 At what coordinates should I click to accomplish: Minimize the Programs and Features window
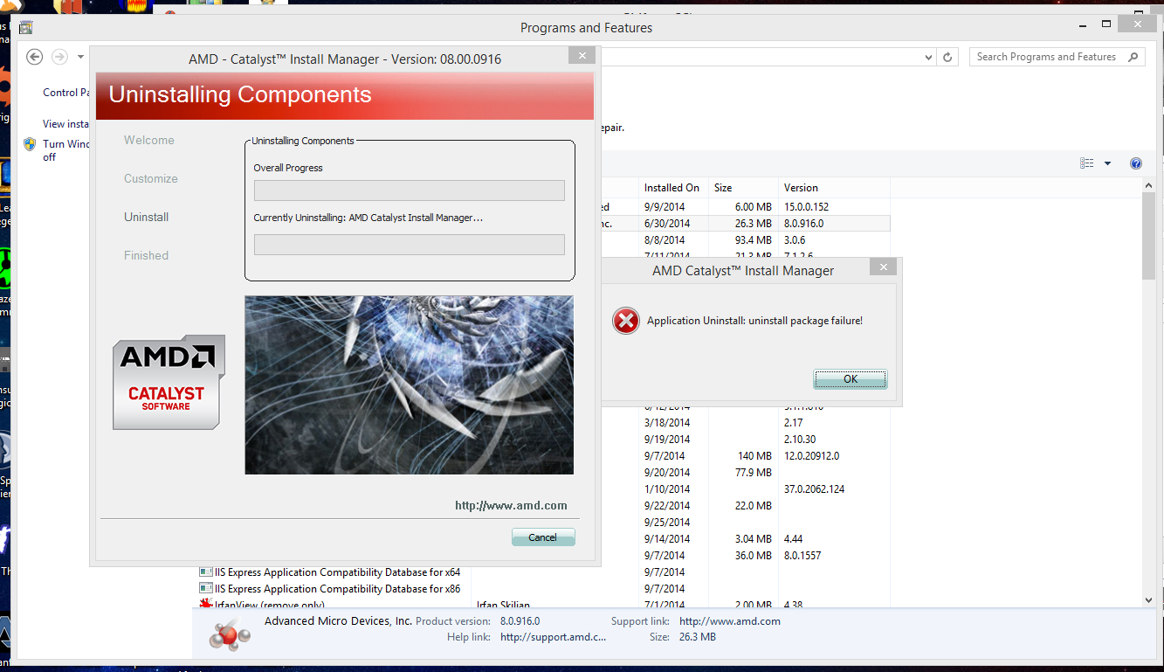tap(1083, 24)
